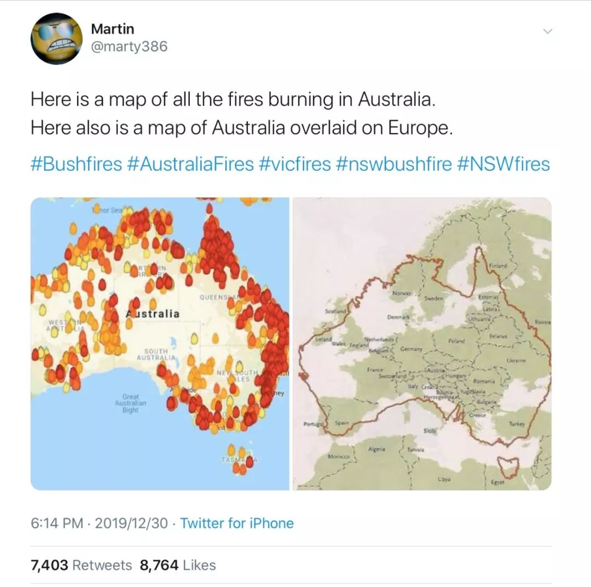Show the 7,403 Retweets list
Screen dimensions: 591x587
click(x=82, y=565)
